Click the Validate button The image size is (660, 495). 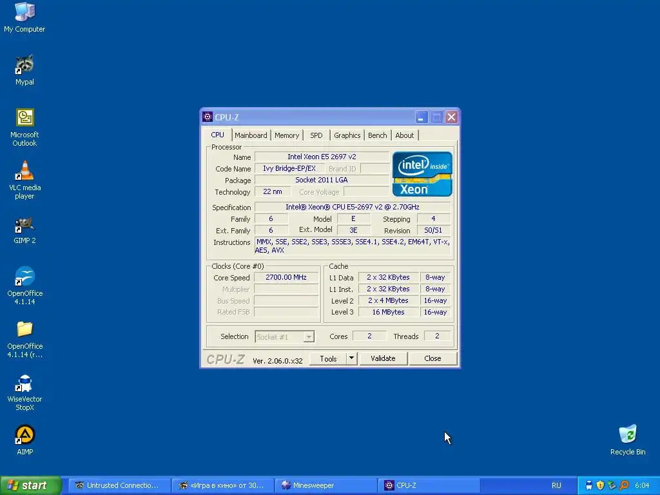point(383,358)
